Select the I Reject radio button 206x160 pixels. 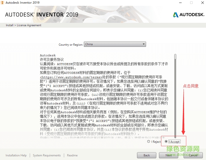[149, 142]
